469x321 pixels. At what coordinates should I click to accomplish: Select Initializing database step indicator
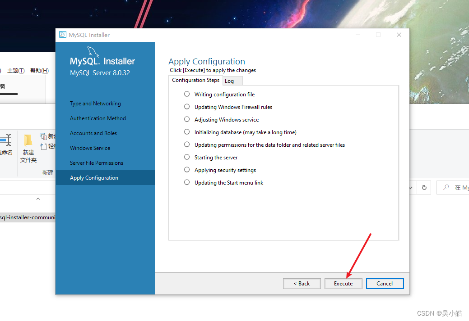click(x=186, y=131)
